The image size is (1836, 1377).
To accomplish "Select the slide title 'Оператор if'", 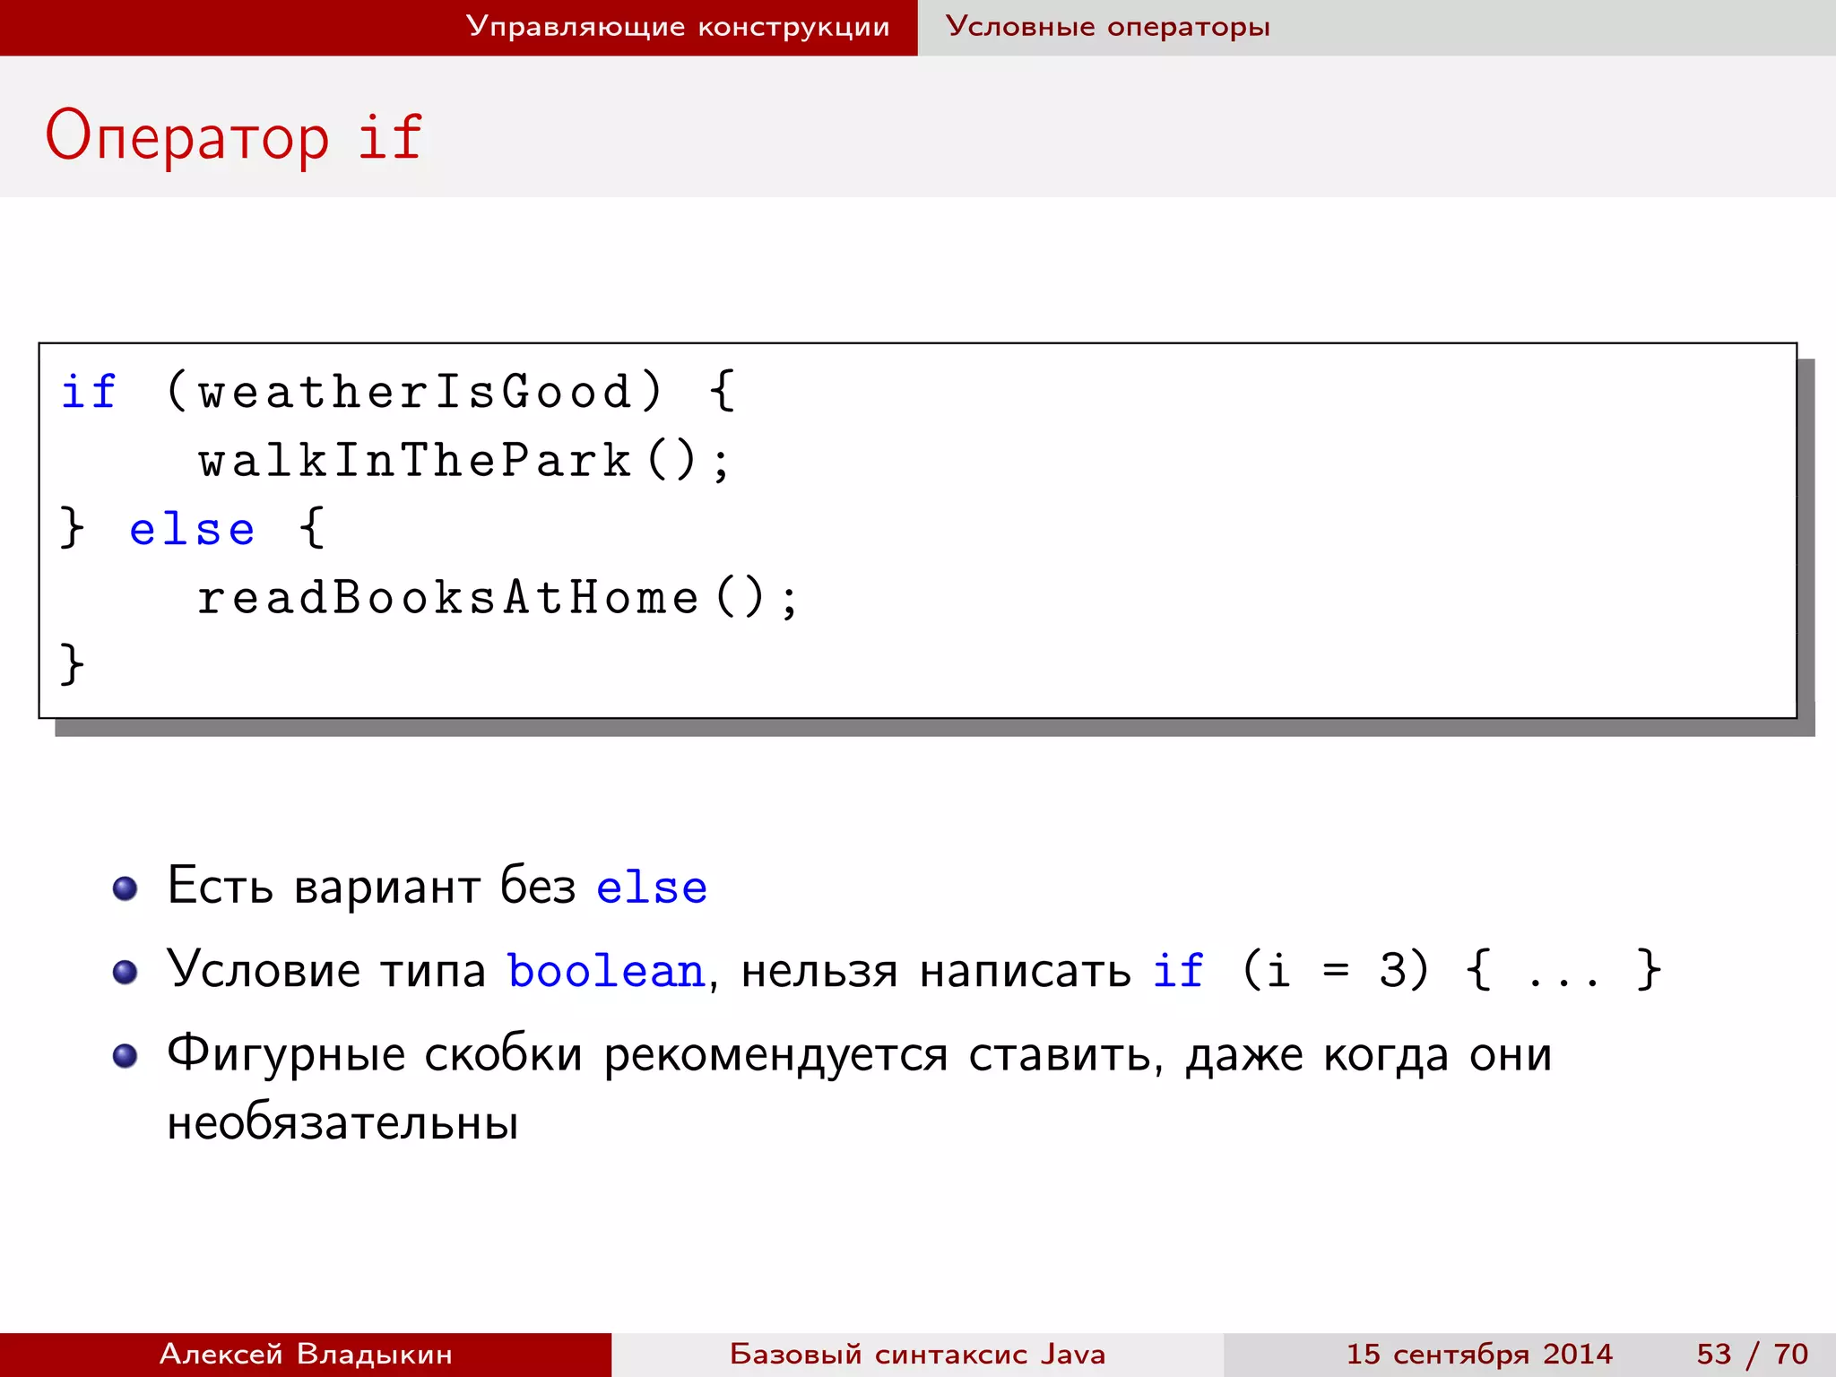I will tap(233, 136).
